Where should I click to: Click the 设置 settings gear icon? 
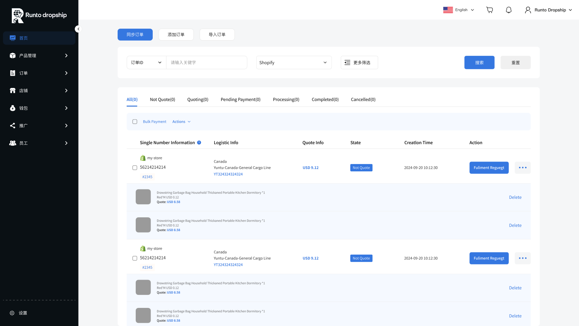(12, 313)
